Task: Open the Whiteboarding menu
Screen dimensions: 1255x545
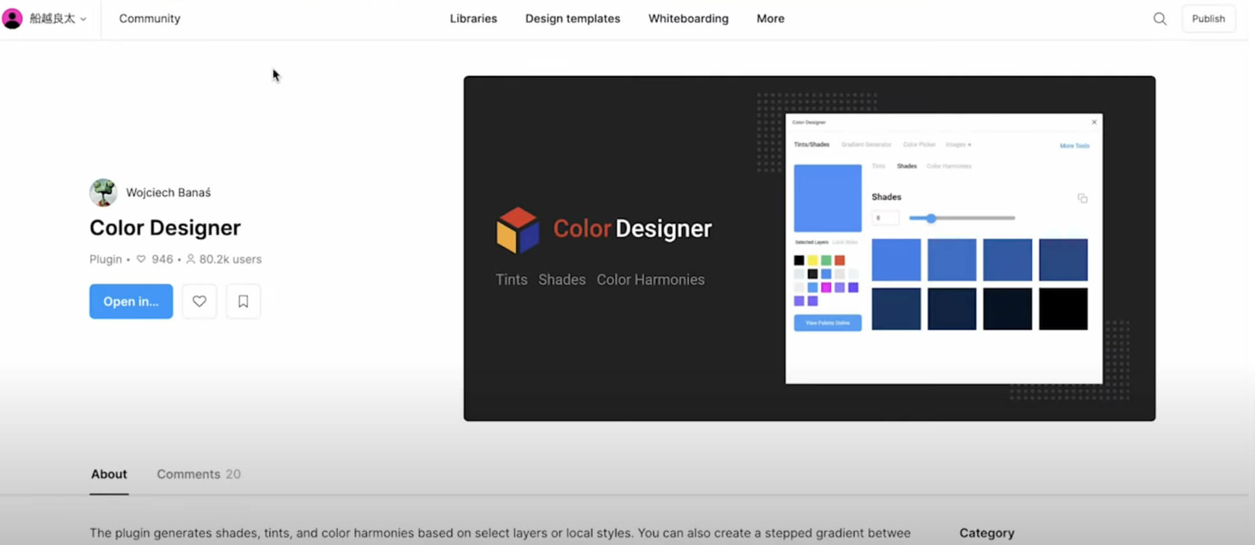Action: pyautogui.click(x=688, y=19)
